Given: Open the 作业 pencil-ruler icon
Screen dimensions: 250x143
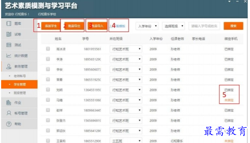Looking at the screenshot, I should point(9,102).
